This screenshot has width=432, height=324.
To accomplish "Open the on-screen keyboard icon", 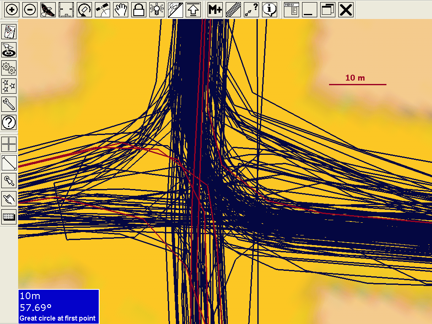I will (9, 217).
